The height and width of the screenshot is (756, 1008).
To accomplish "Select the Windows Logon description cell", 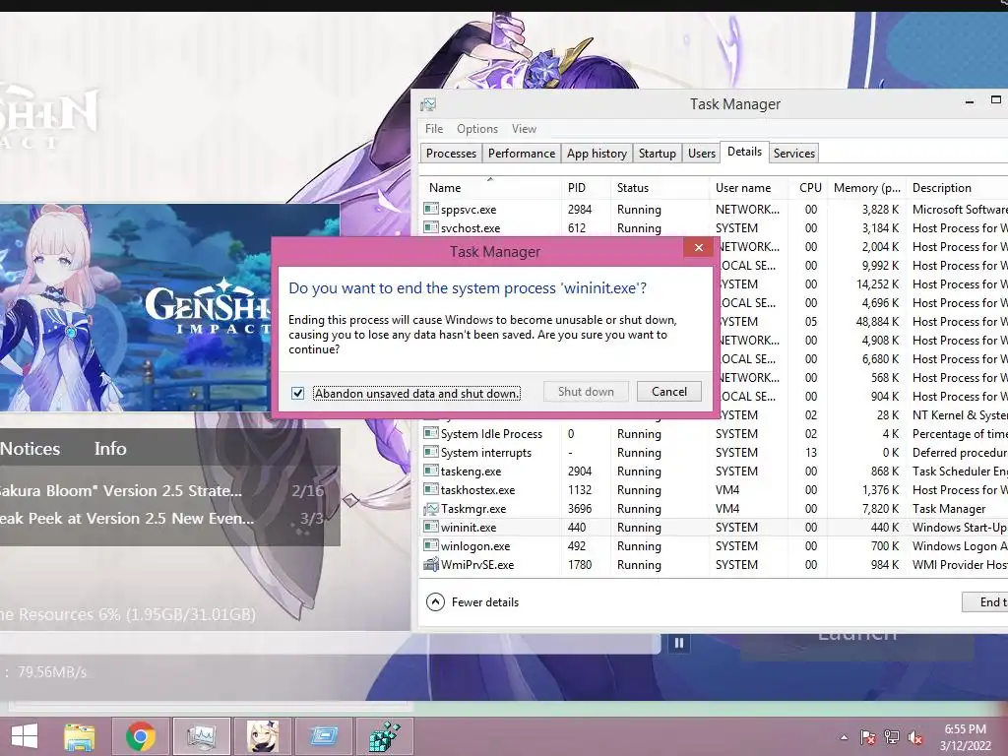I will click(x=960, y=545).
